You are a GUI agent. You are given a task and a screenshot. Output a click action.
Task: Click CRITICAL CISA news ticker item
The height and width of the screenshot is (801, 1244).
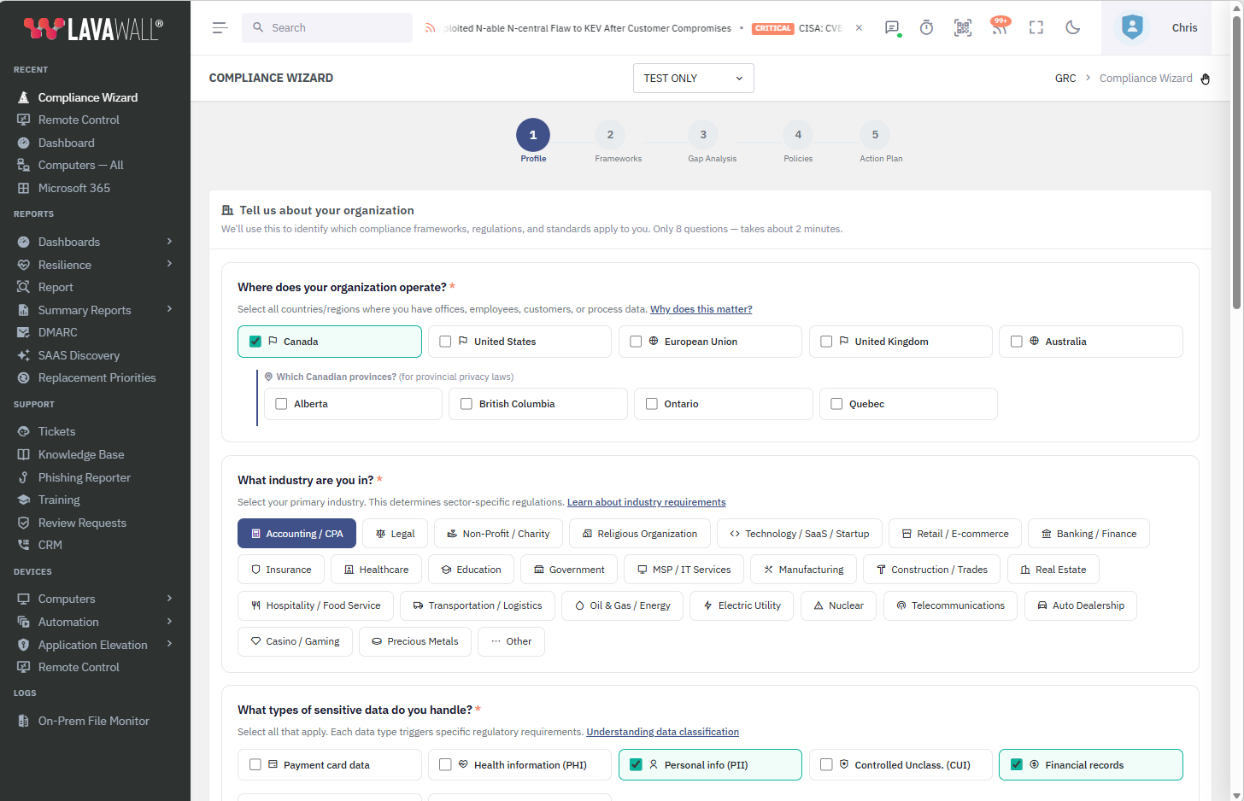coord(798,28)
